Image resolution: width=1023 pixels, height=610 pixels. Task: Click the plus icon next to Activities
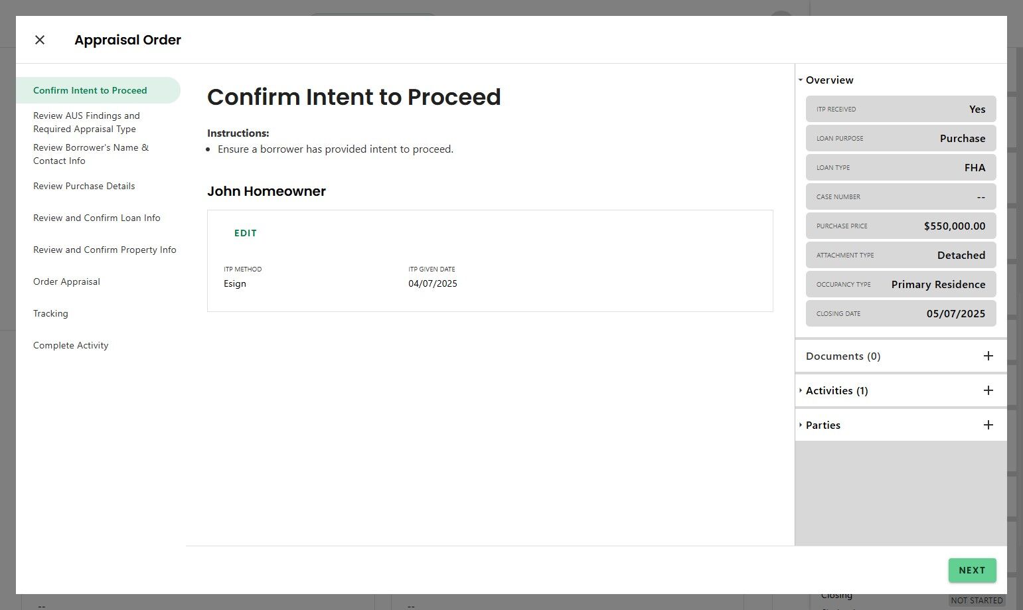tap(988, 390)
